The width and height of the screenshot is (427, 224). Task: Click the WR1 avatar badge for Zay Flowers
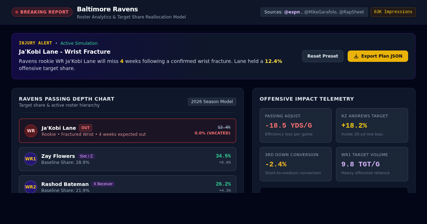click(31, 159)
